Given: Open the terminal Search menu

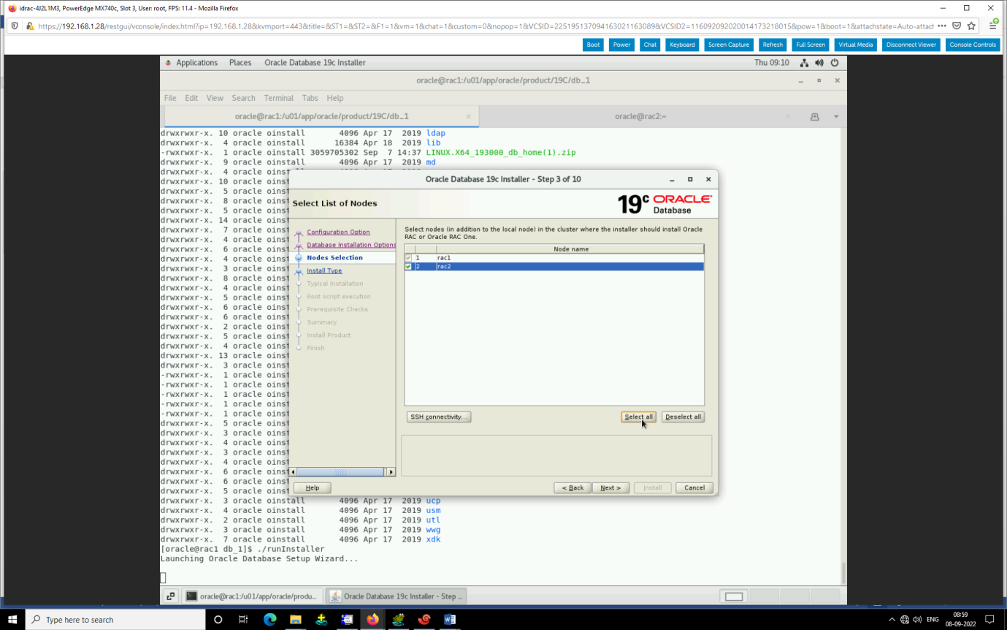Looking at the screenshot, I should (244, 98).
